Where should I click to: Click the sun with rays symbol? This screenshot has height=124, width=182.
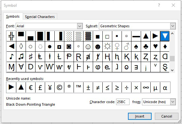(107, 47)
